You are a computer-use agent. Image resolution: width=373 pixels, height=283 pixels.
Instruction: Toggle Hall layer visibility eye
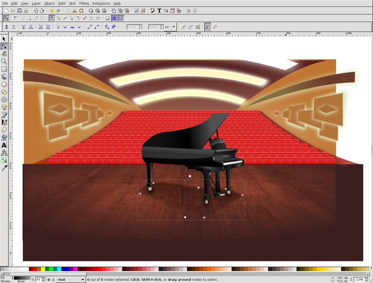(x=49, y=280)
